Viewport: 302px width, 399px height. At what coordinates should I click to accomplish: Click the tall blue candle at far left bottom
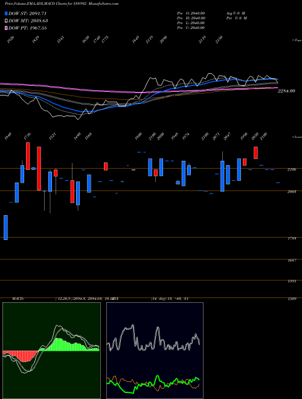[5, 227]
